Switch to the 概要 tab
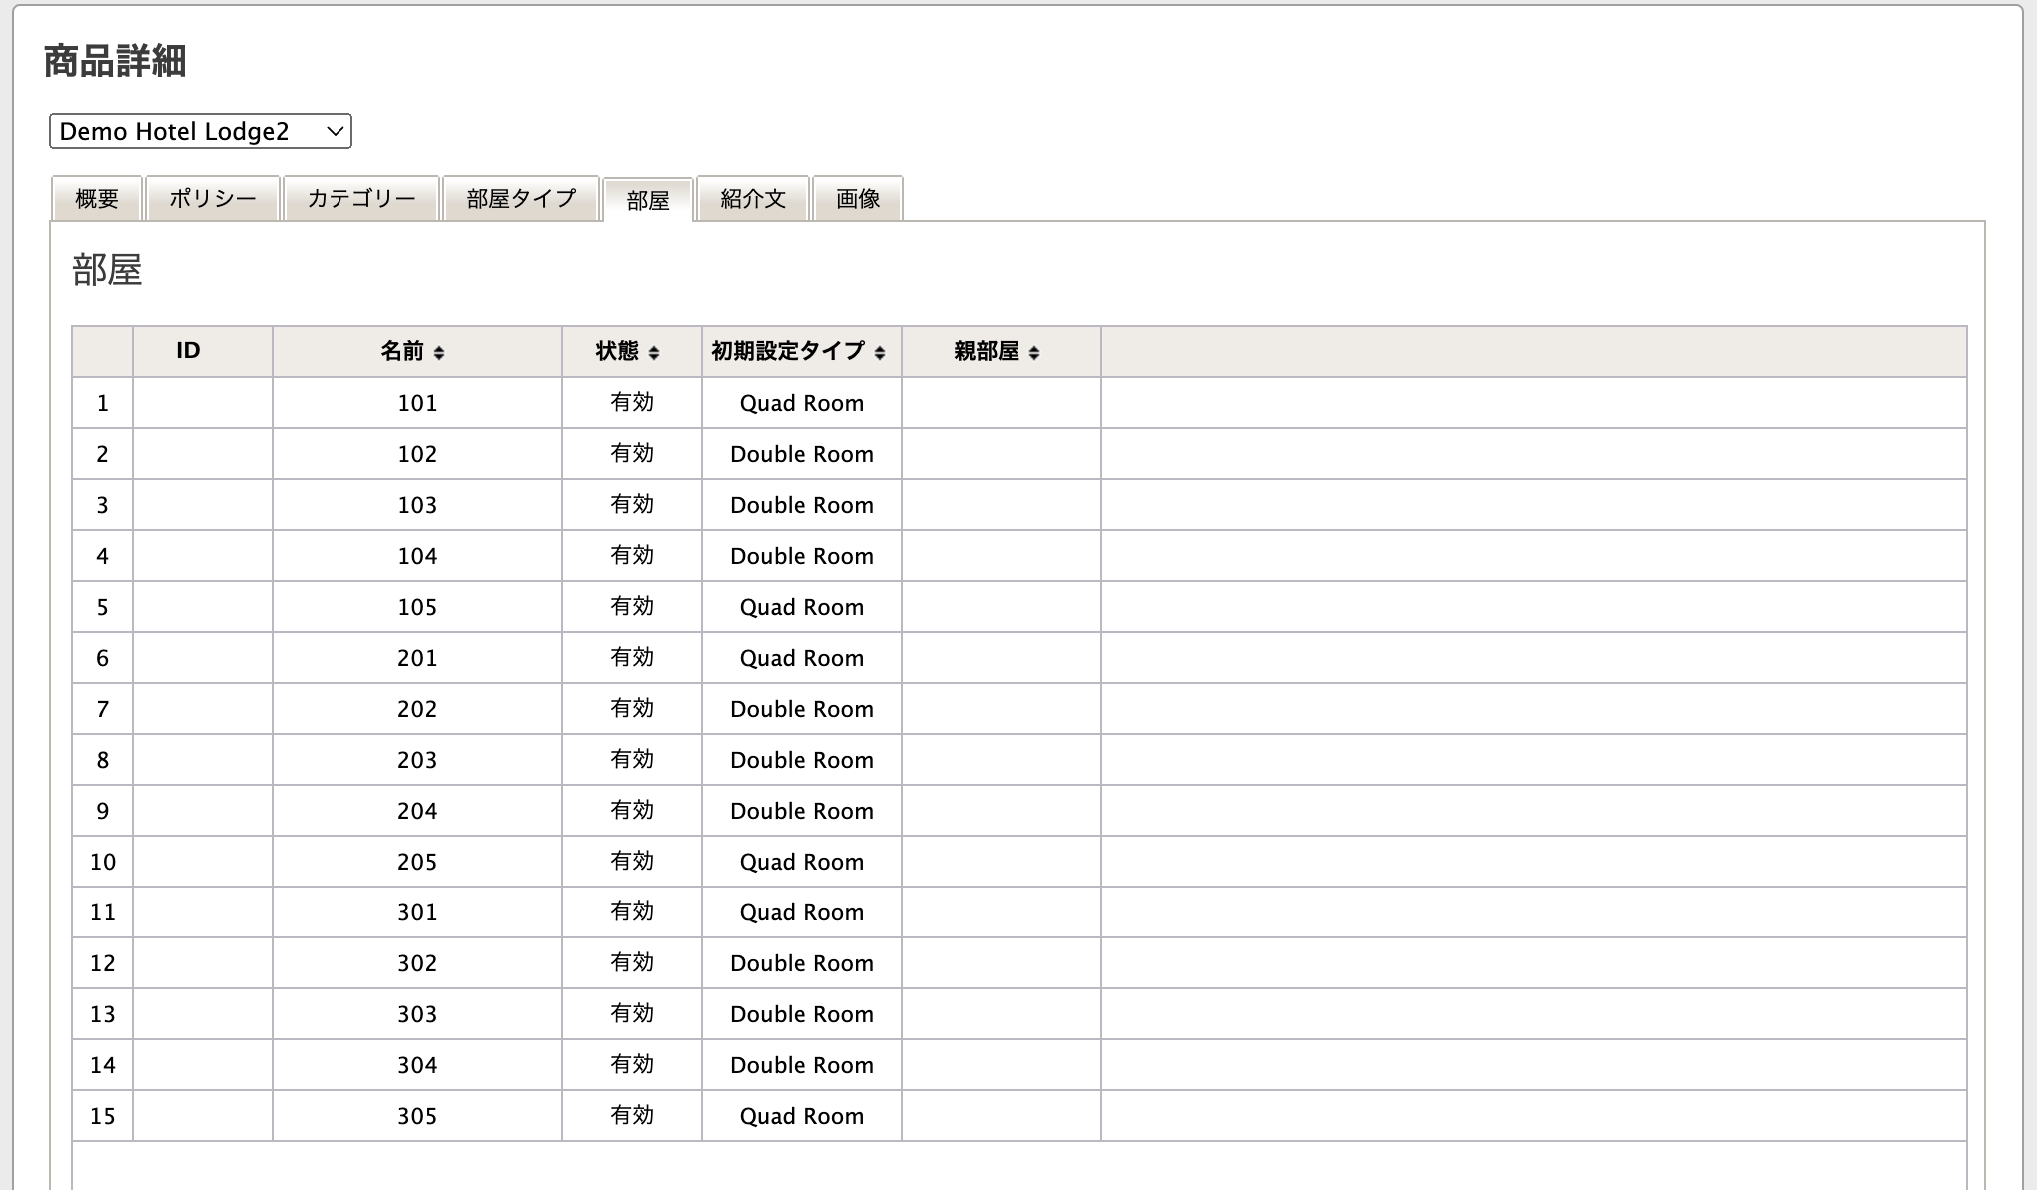The image size is (2037, 1190). click(x=97, y=199)
